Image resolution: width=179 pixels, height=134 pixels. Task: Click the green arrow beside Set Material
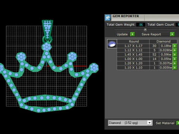(178, 123)
